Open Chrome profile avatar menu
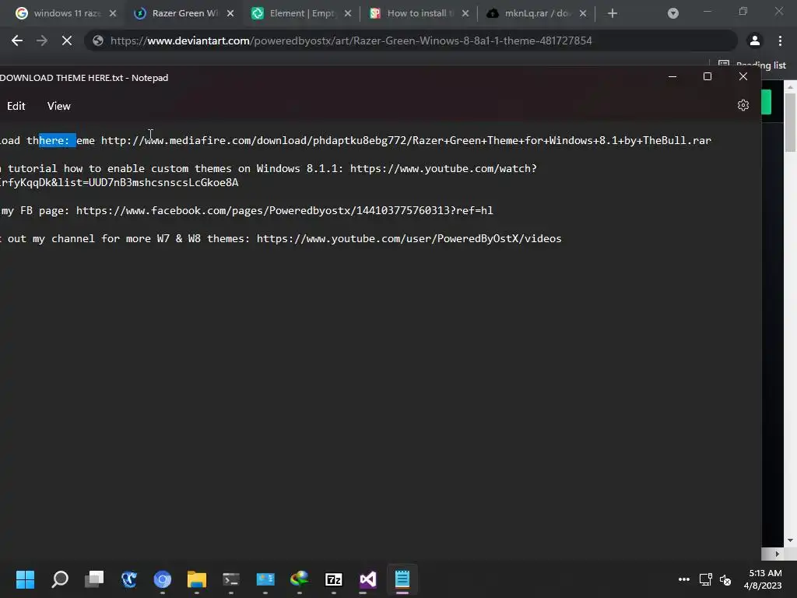The image size is (797, 598). point(755,40)
